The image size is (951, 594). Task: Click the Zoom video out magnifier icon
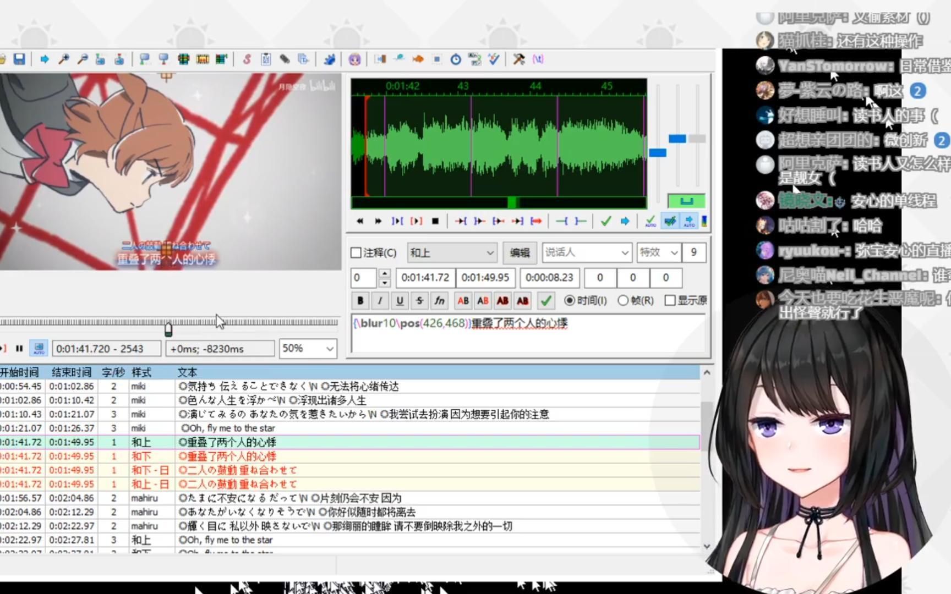(83, 59)
